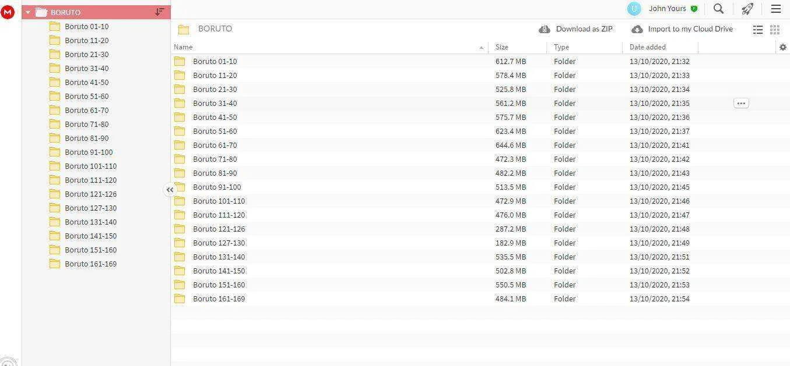Select Boruto 31-40 row name in list
This screenshot has height=366, width=790.
215,103
